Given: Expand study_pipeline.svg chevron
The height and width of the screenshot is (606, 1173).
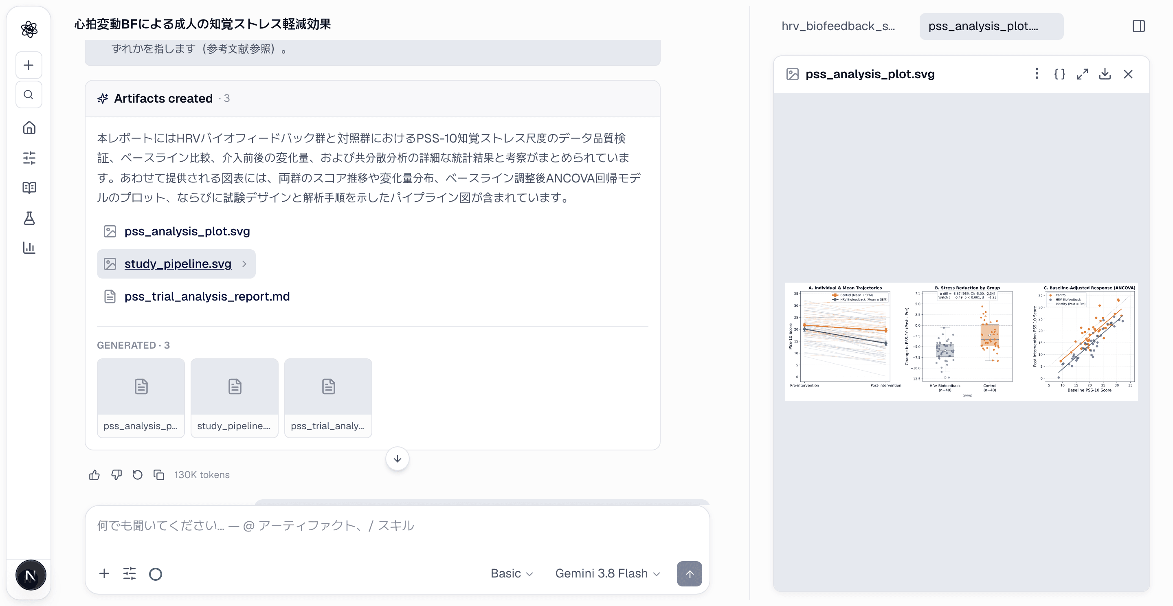Looking at the screenshot, I should pyautogui.click(x=244, y=263).
